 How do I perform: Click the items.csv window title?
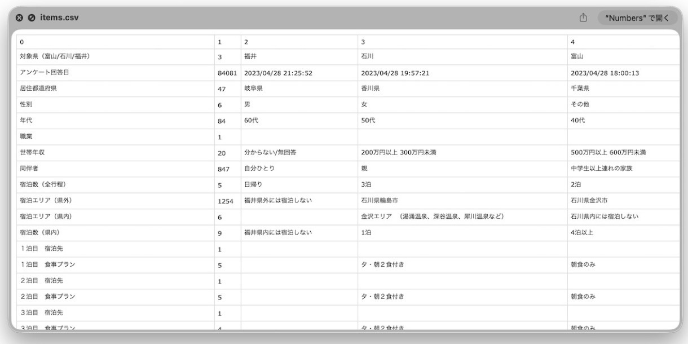click(x=59, y=17)
